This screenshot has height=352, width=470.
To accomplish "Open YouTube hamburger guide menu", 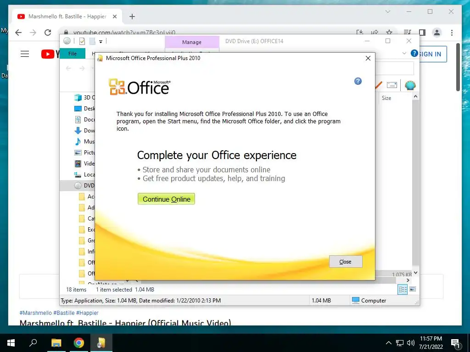I will click(25, 54).
